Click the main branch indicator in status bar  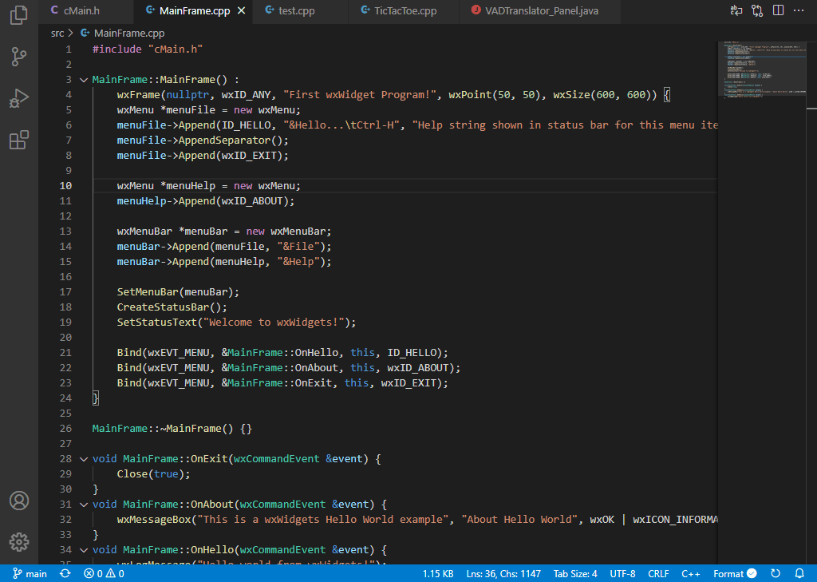[x=30, y=574]
